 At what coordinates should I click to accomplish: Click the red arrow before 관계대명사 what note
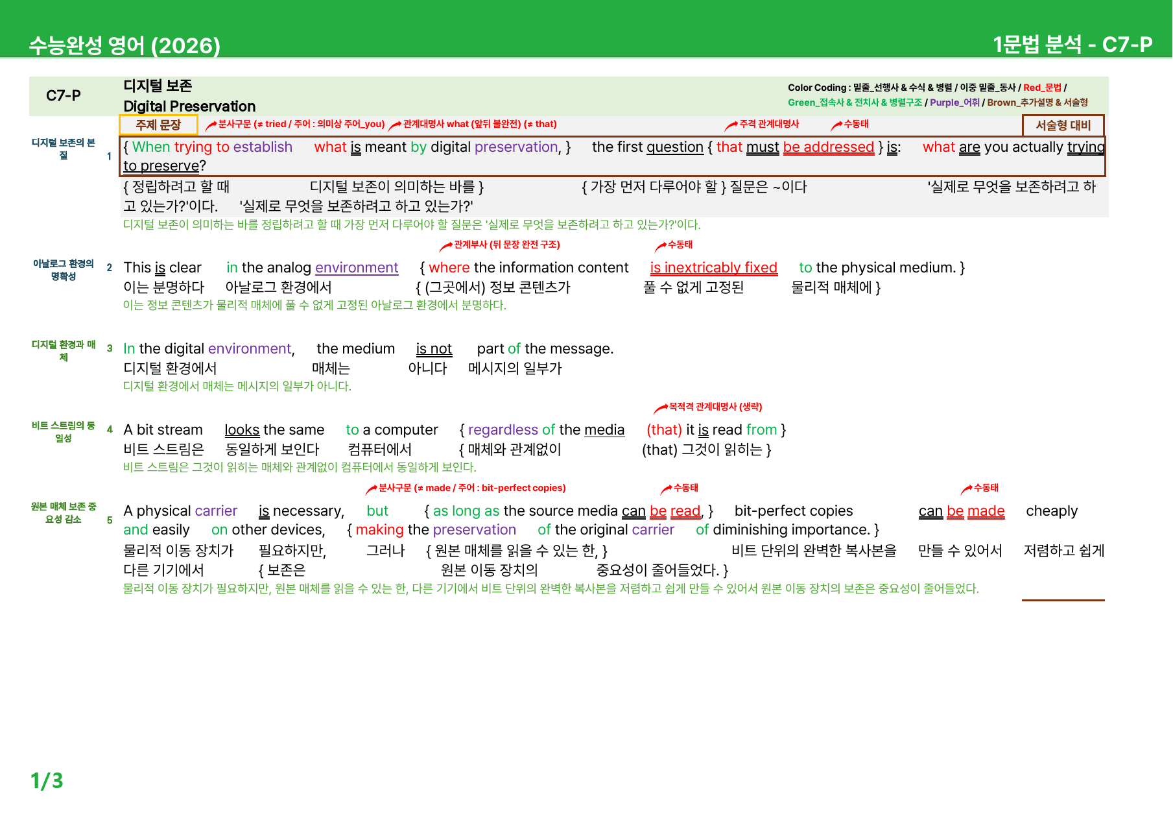click(x=395, y=125)
